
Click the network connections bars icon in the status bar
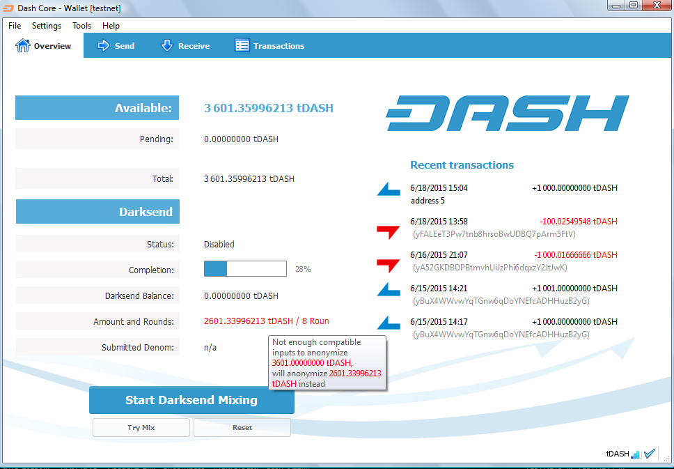coord(636,454)
